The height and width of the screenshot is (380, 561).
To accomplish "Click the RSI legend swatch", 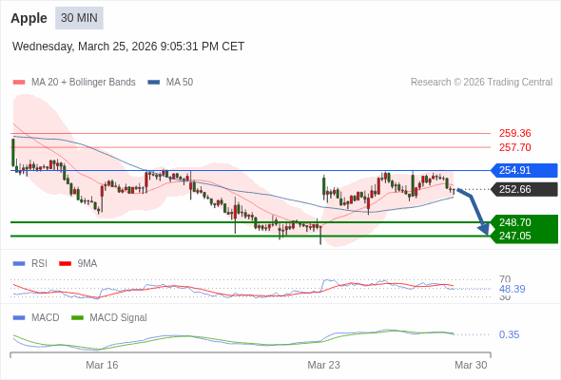I will [x=19, y=264].
